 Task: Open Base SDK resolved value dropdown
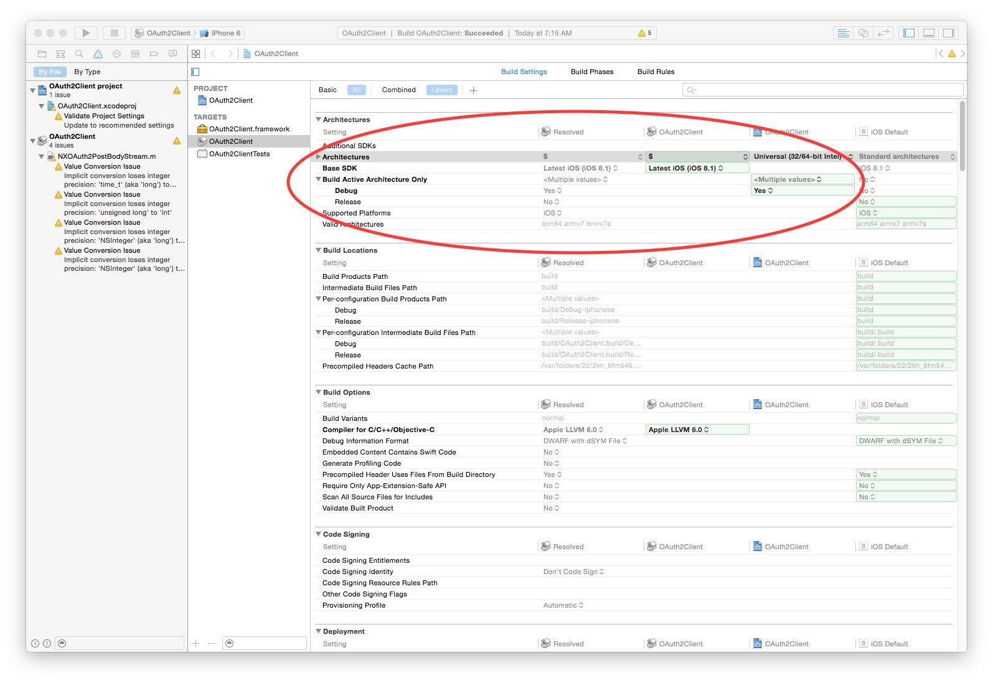(580, 168)
